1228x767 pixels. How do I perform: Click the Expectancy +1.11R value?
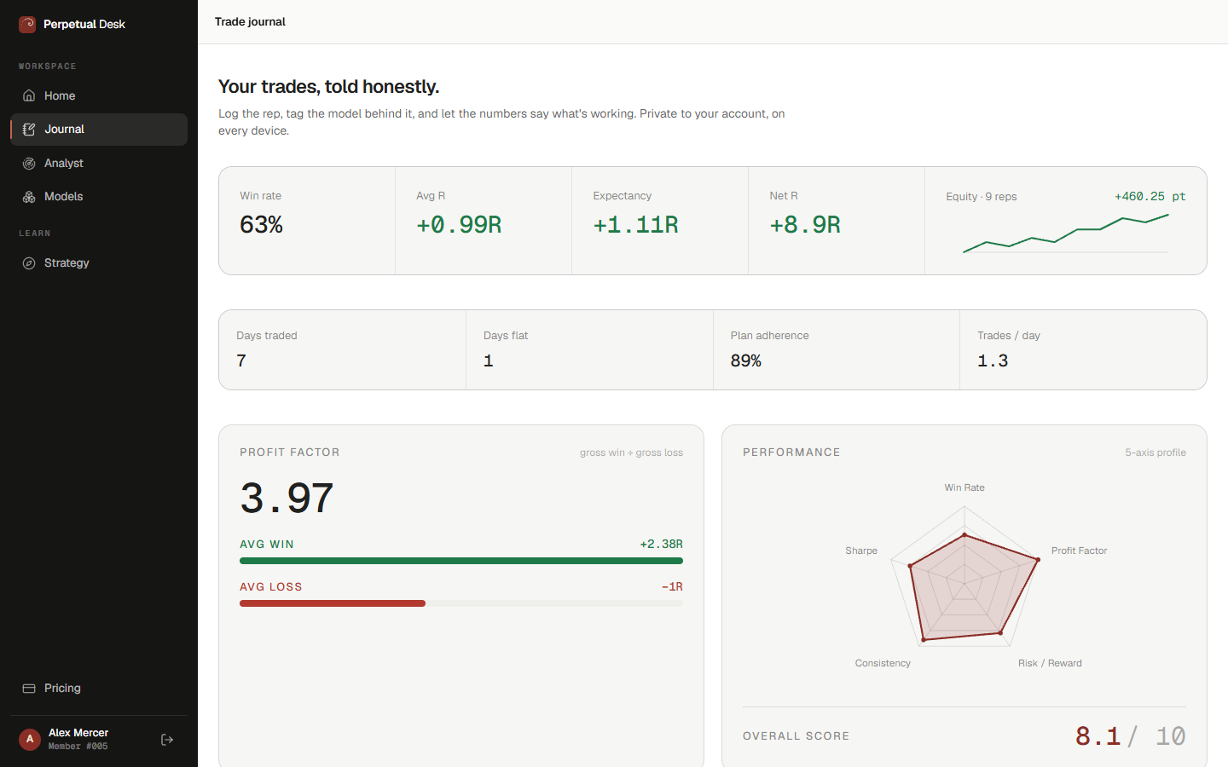coord(635,225)
